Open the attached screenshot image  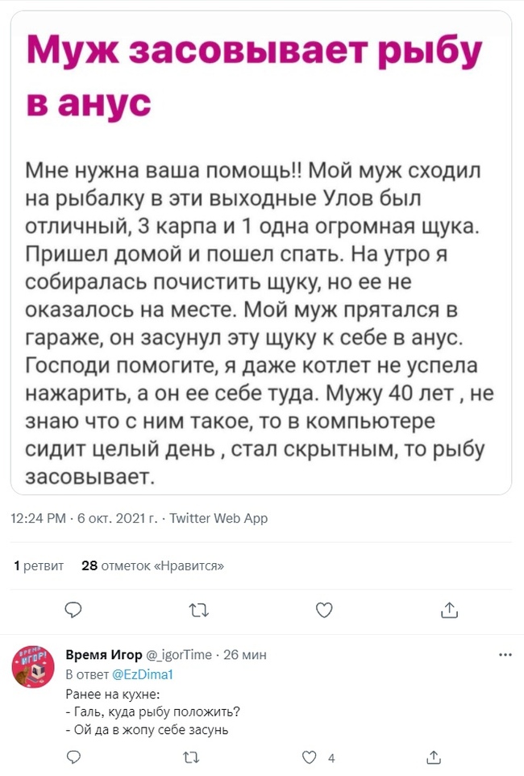(x=261, y=252)
